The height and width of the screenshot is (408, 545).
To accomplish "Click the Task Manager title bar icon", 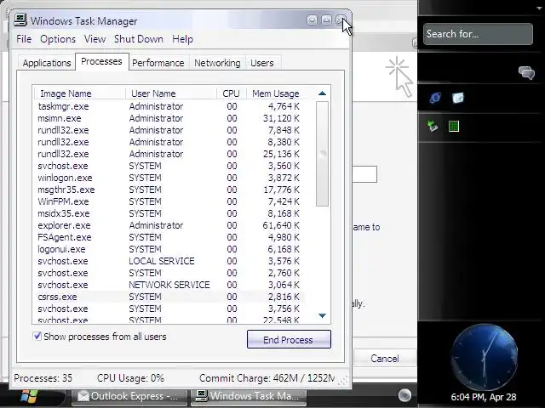I will tap(20, 20).
